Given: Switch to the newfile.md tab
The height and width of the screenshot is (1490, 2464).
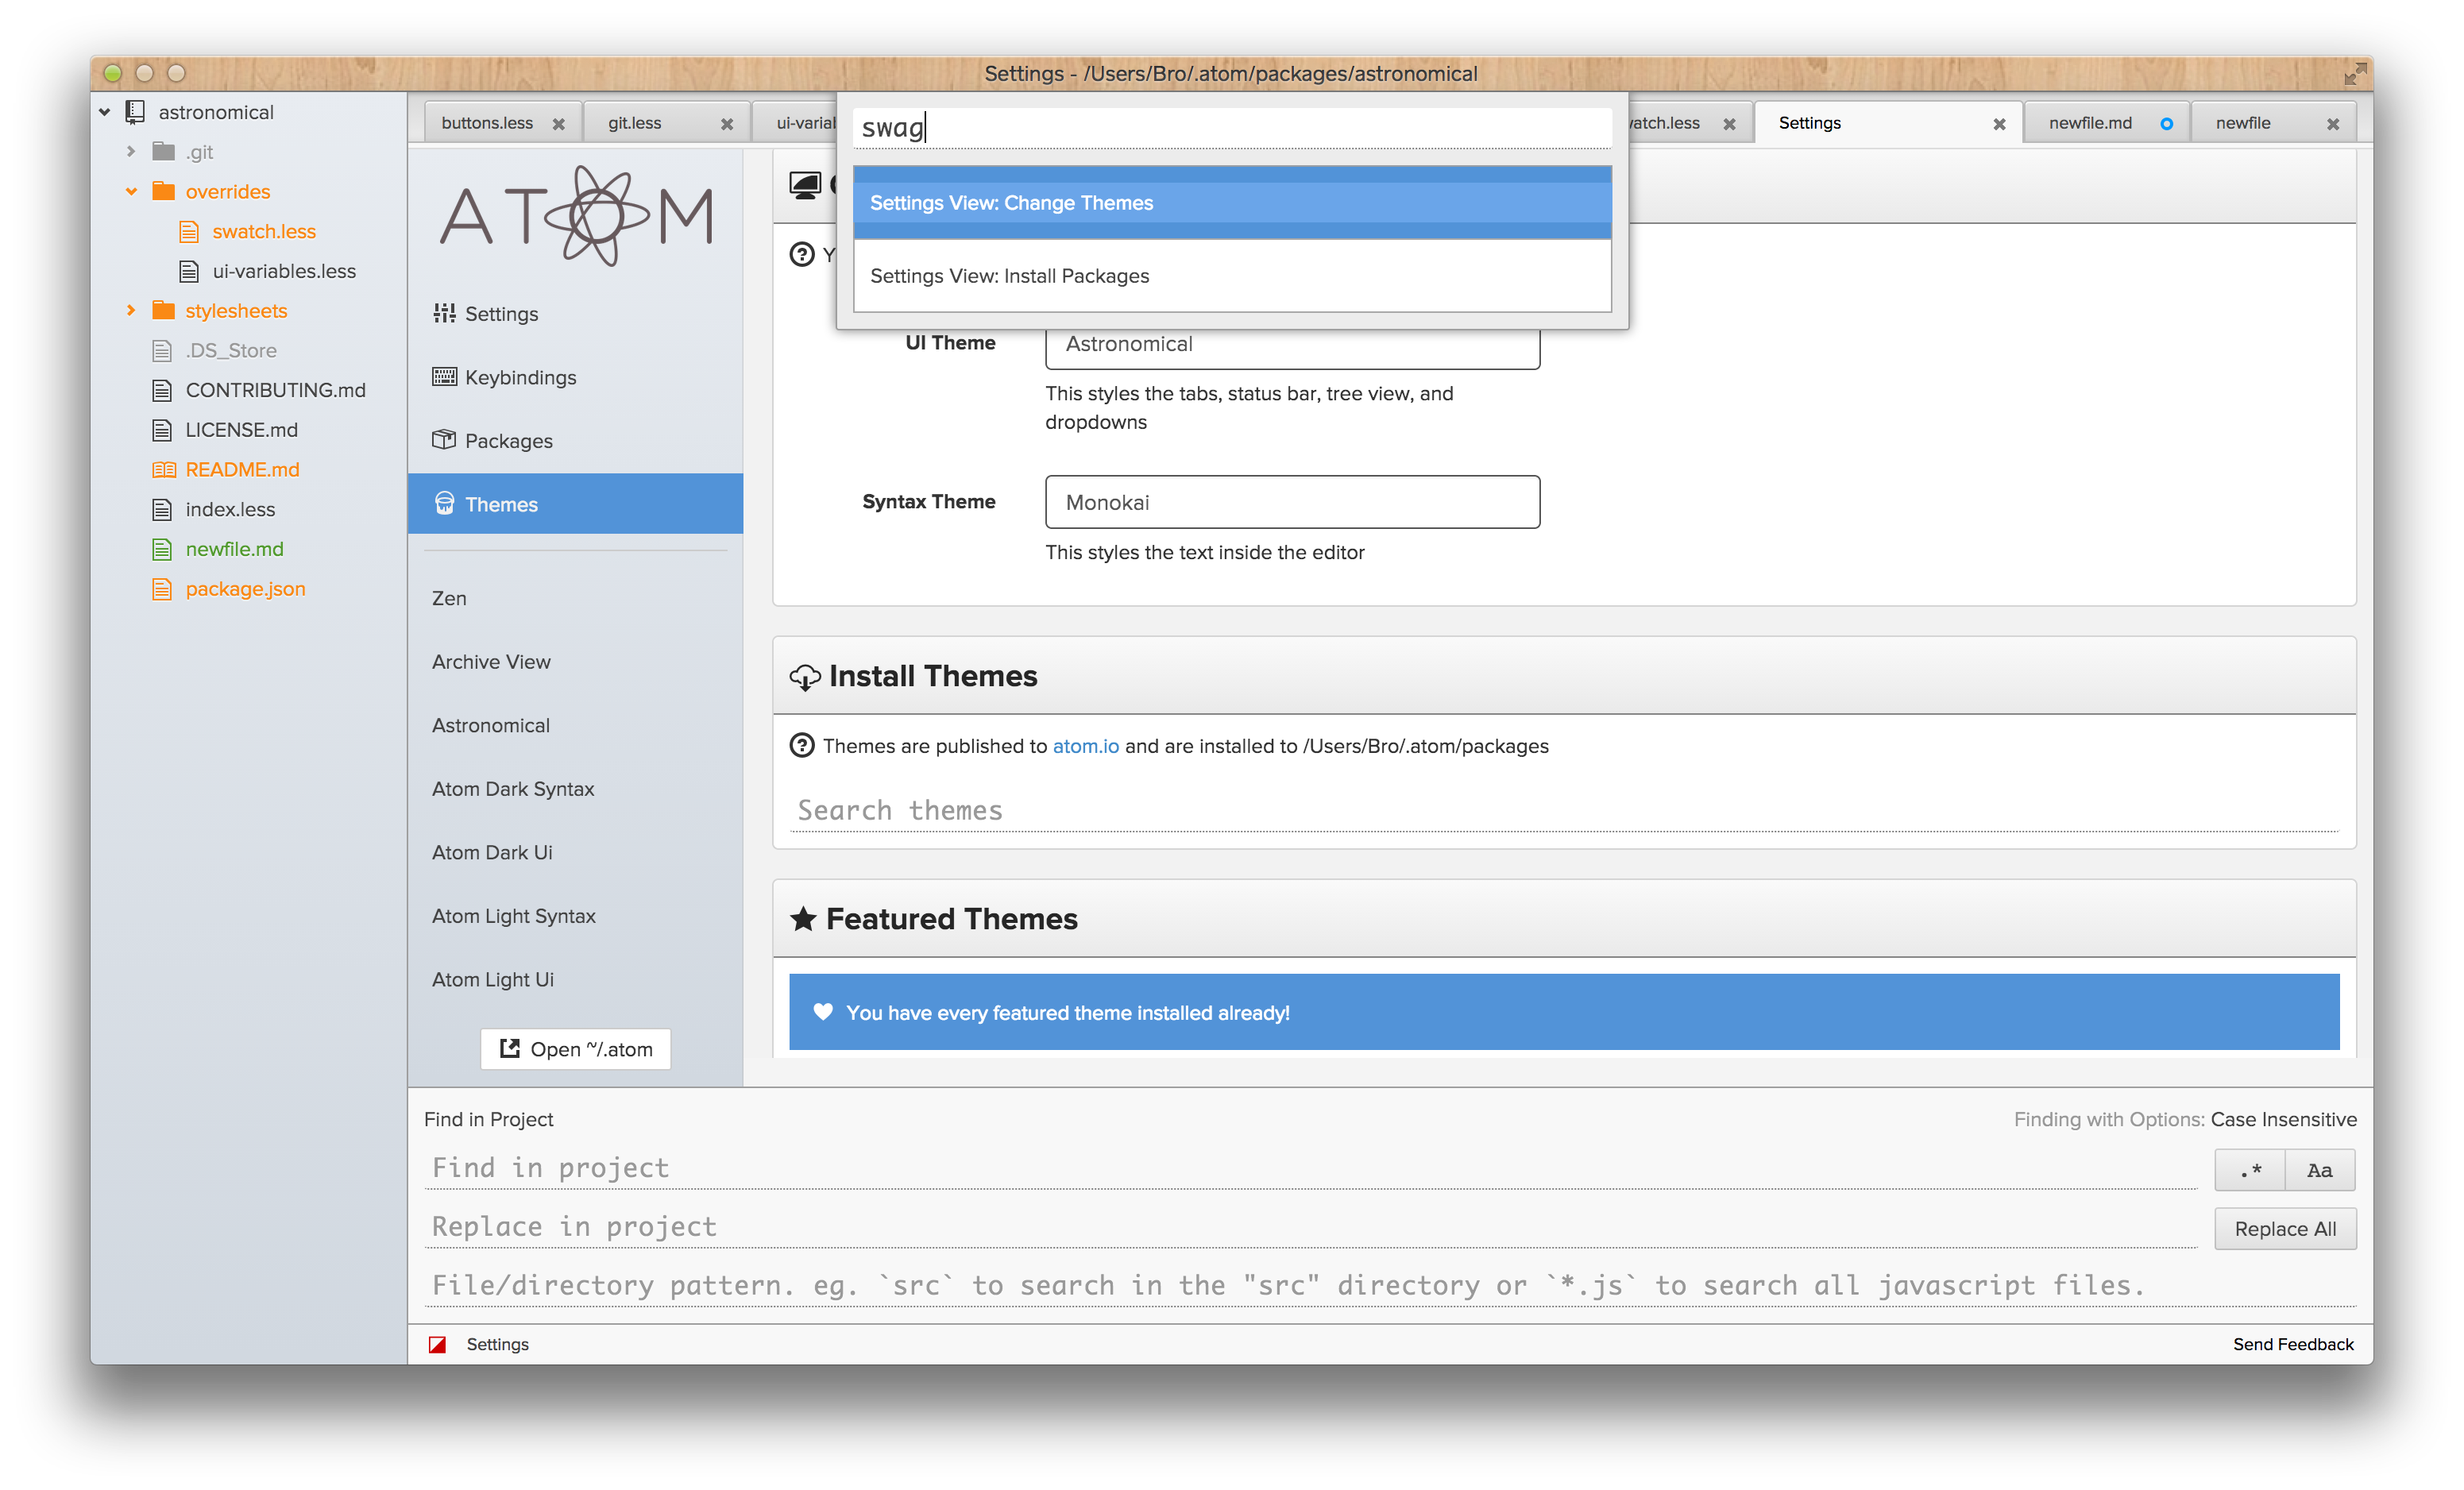Looking at the screenshot, I should (x=2090, y=123).
